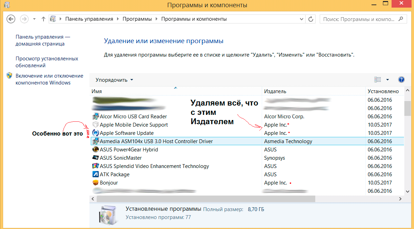Image resolution: width=414 pixels, height=229 pixels.
Task: Sort list by Имя column header
Action: click(x=176, y=91)
